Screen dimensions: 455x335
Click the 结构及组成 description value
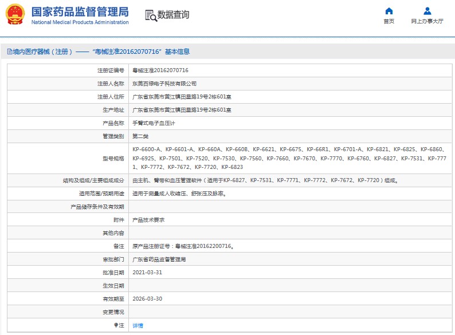tap(265, 180)
